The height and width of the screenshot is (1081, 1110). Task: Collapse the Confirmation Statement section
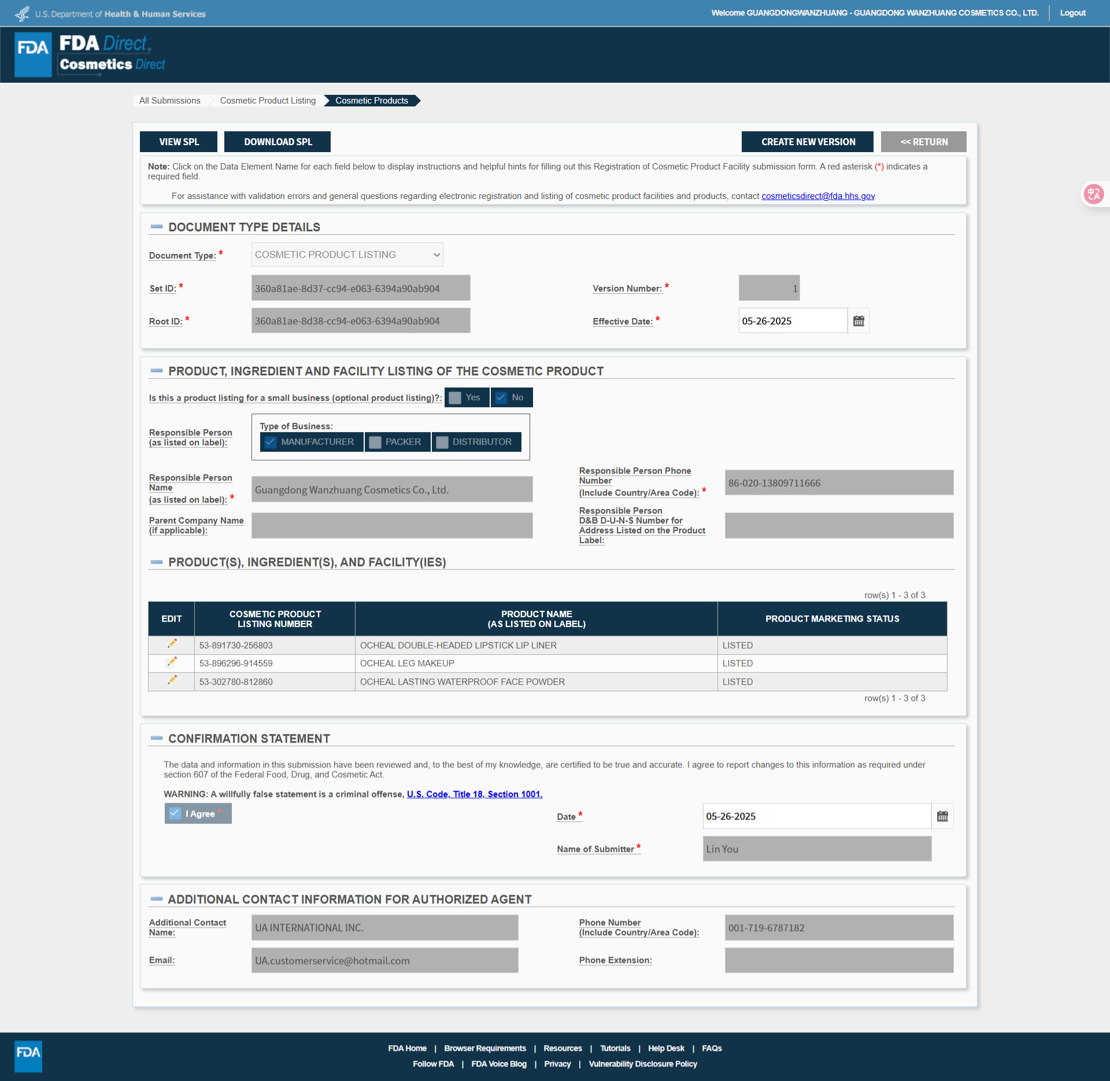click(x=156, y=738)
